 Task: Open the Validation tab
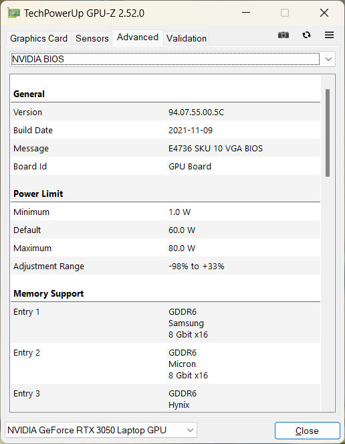(187, 38)
